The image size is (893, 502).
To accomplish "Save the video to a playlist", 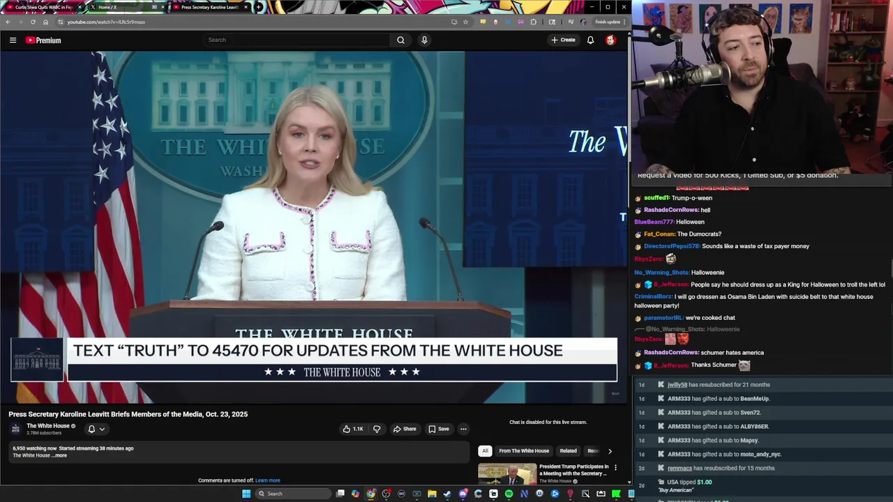I will pyautogui.click(x=439, y=429).
